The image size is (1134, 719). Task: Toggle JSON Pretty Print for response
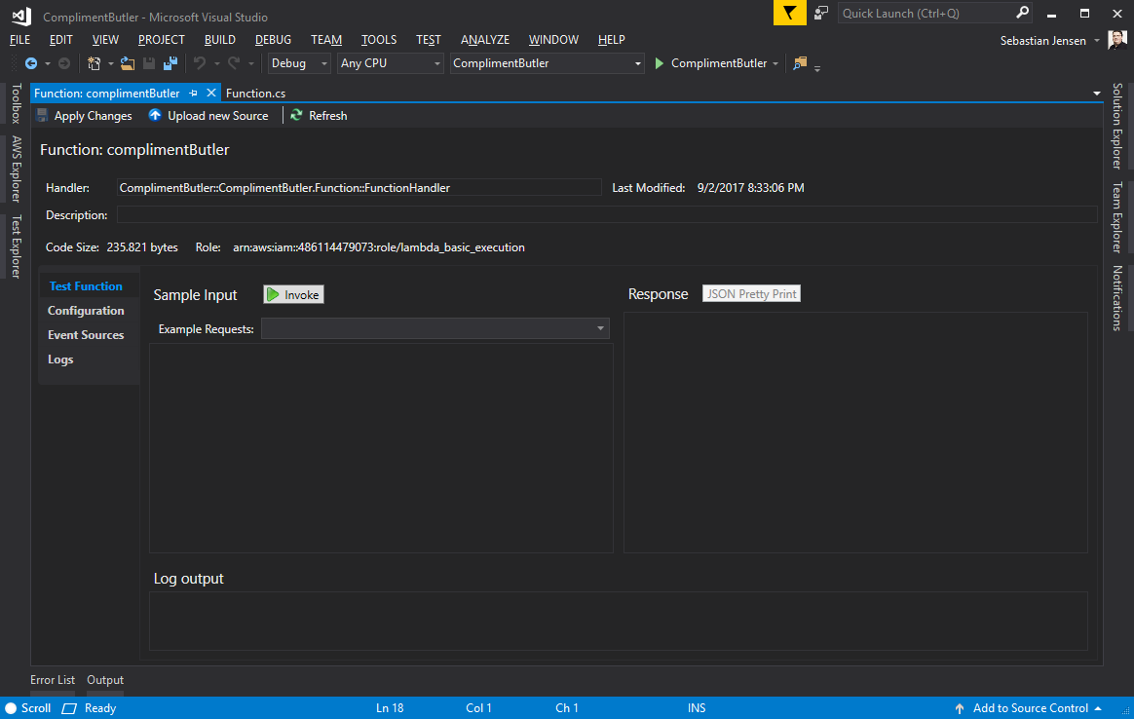point(751,294)
